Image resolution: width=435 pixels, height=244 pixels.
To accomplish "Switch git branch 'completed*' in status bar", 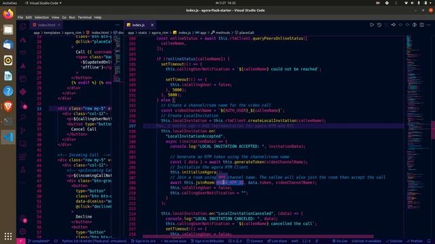I will 39,241.
